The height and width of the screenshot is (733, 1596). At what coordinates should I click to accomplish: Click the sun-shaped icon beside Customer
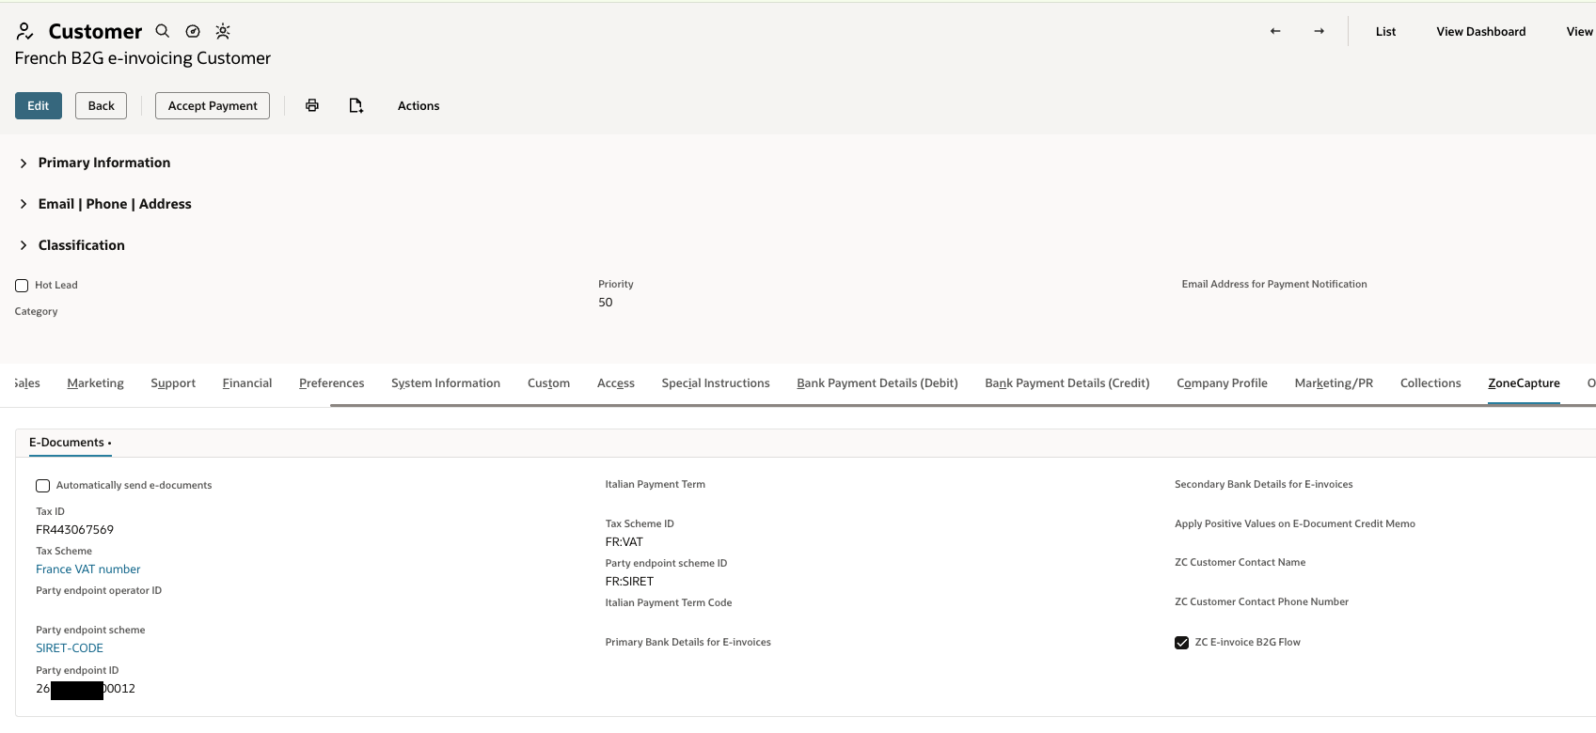[x=223, y=31]
